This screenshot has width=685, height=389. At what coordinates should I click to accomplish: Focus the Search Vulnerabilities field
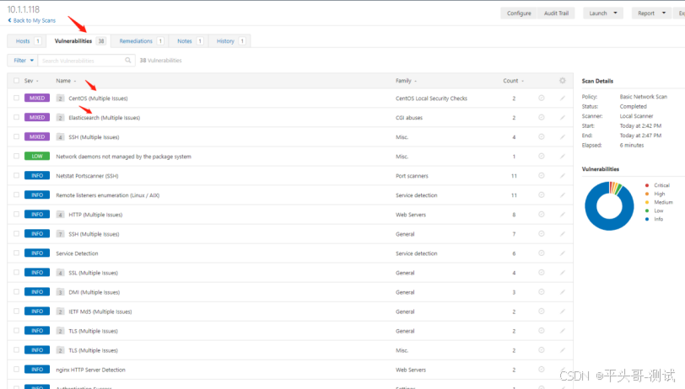click(86, 60)
